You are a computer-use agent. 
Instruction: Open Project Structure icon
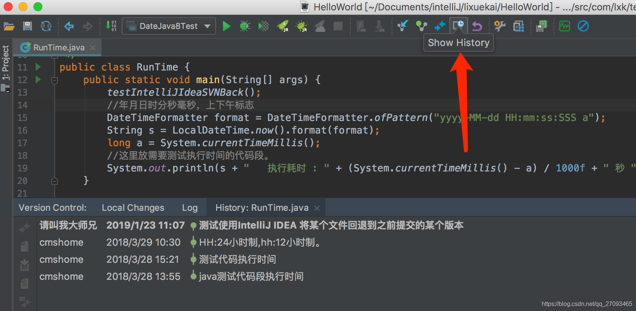519,26
